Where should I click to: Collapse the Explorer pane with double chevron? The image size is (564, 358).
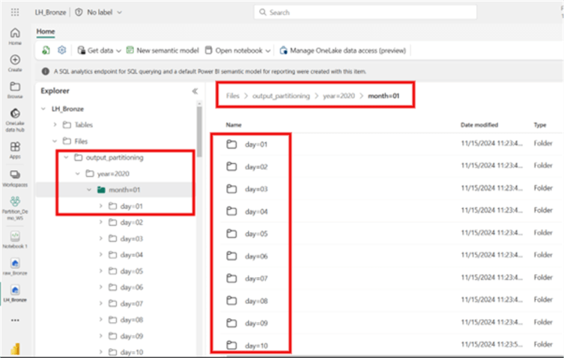(x=195, y=91)
